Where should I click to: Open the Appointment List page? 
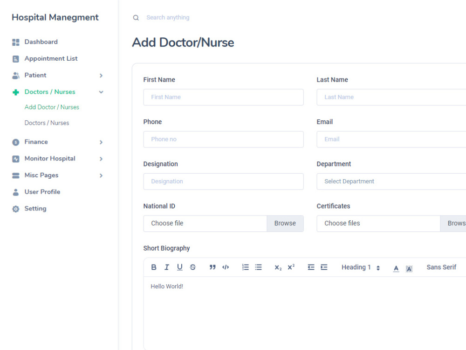(51, 58)
